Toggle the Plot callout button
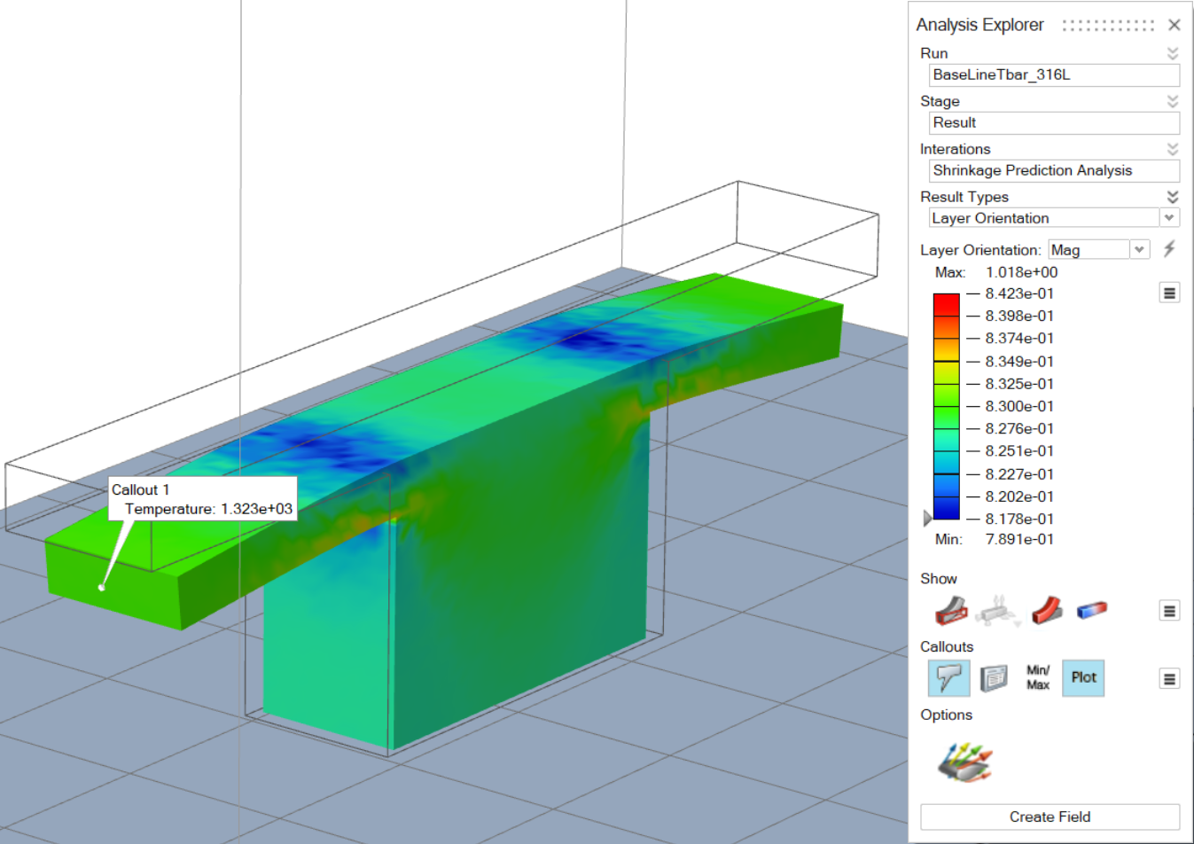This screenshot has height=844, width=1194. click(x=1083, y=678)
